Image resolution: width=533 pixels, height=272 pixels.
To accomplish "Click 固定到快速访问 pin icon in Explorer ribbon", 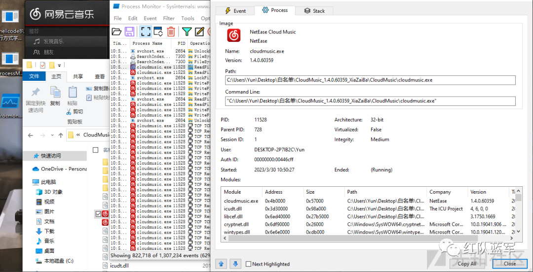I will [x=36, y=92].
